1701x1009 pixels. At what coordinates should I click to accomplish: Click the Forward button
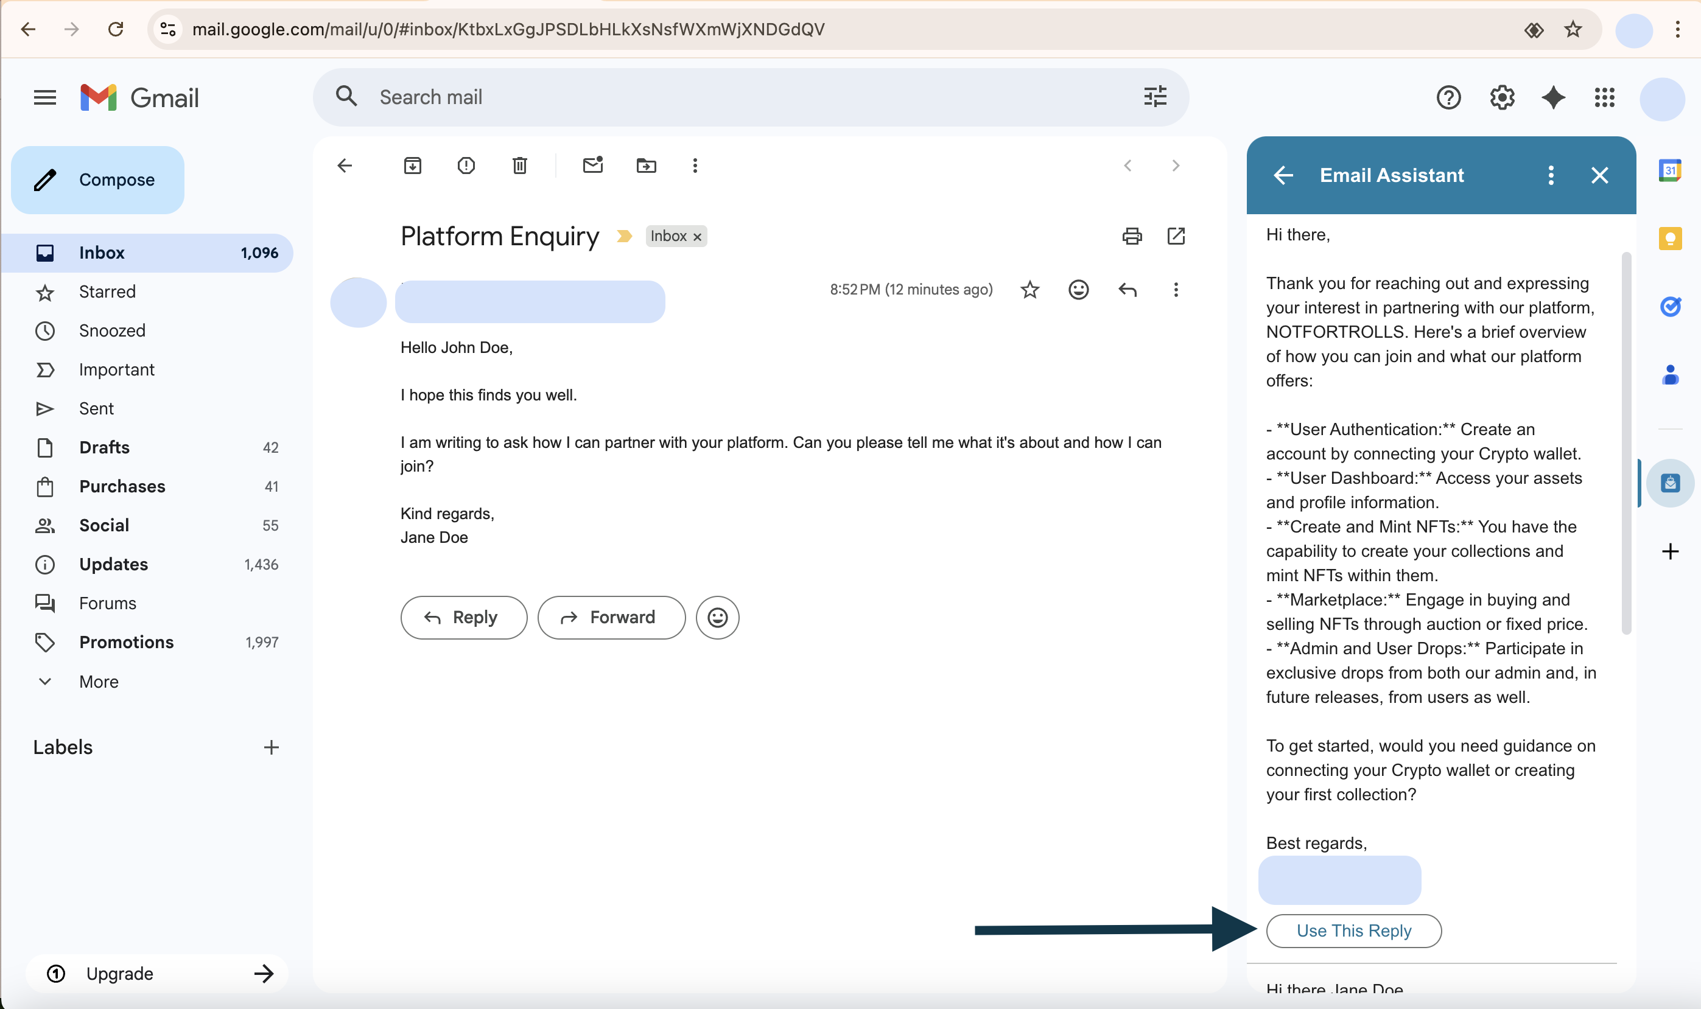coord(611,617)
